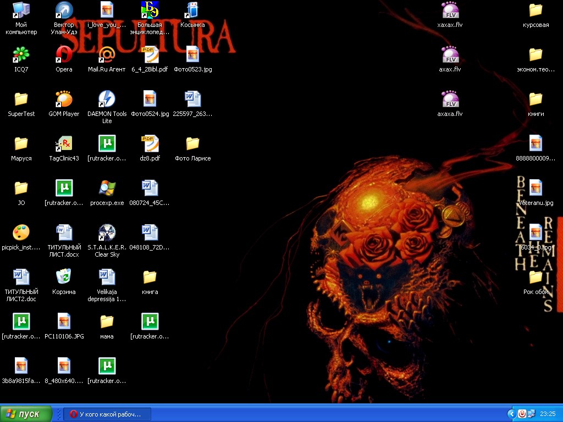Image resolution: width=563 pixels, height=422 pixels.
Task: Expand hidden system tray icons
Action: pos(511,414)
